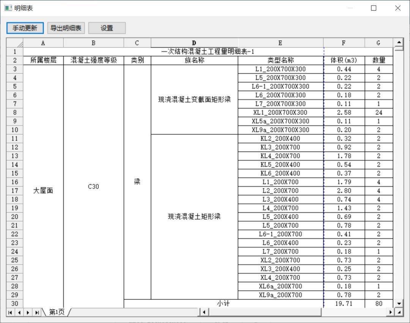Viewport: 410px width, 323px height.
Task: Select column C header
Action: 137,43
